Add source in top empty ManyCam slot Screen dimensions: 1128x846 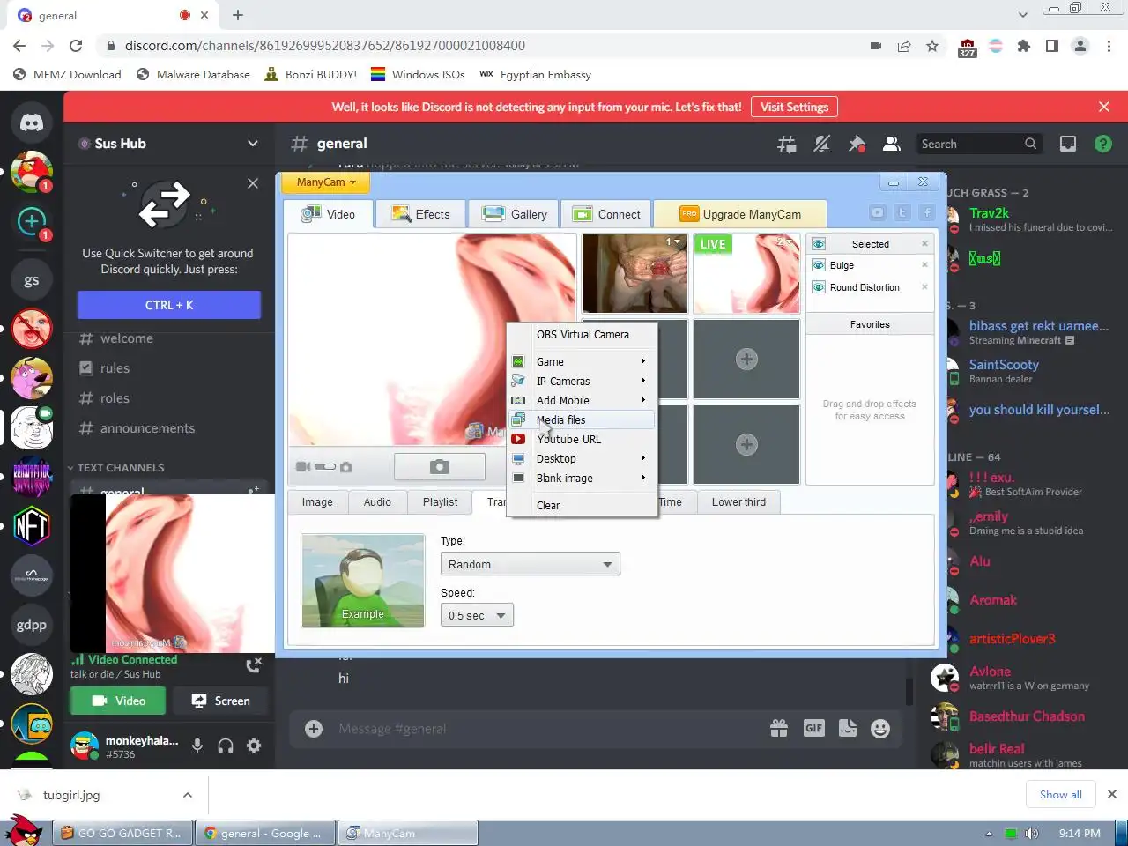[x=746, y=359]
